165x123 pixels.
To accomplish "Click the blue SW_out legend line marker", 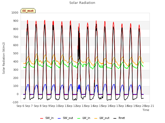I will pyautogui.click(x=59, y=118).
